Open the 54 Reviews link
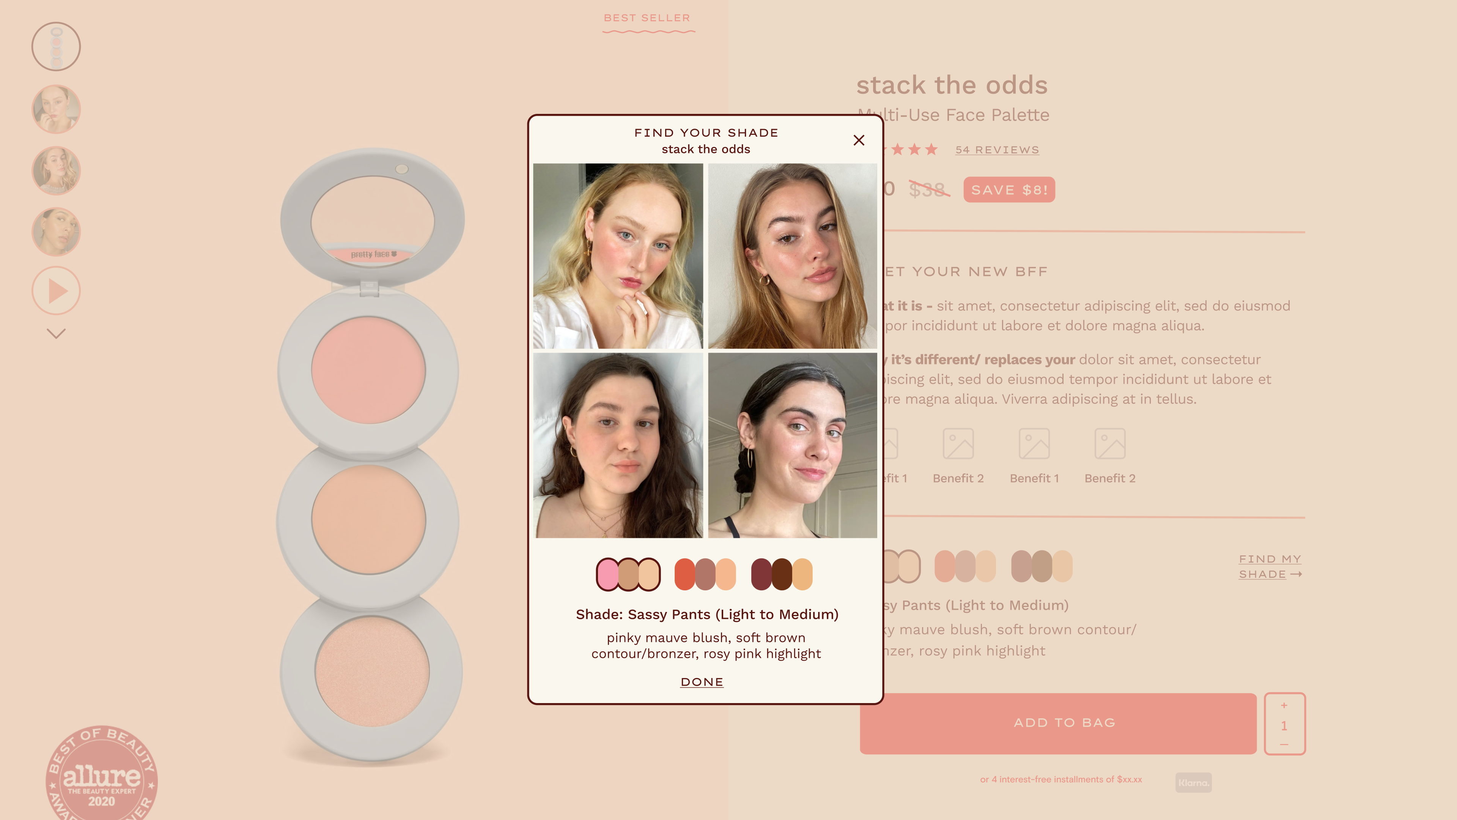Image resolution: width=1457 pixels, height=820 pixels. coord(997,150)
